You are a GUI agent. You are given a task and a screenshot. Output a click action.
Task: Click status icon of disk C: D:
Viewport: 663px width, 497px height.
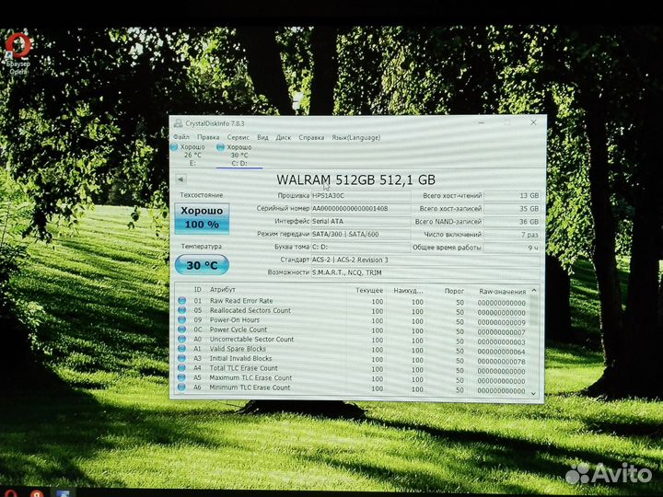pos(220,147)
